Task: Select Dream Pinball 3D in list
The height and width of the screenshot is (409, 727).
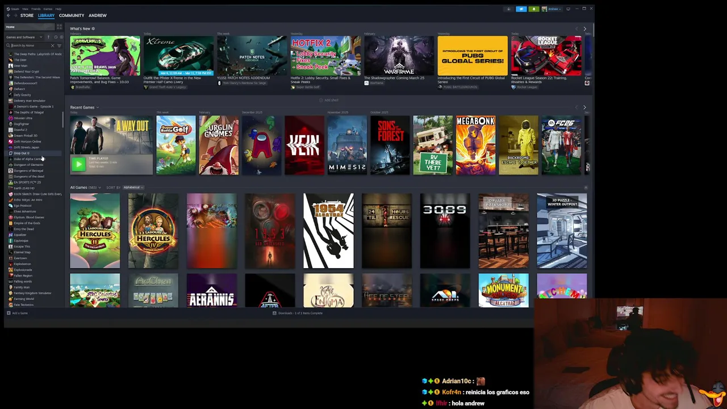Action: pos(26,136)
